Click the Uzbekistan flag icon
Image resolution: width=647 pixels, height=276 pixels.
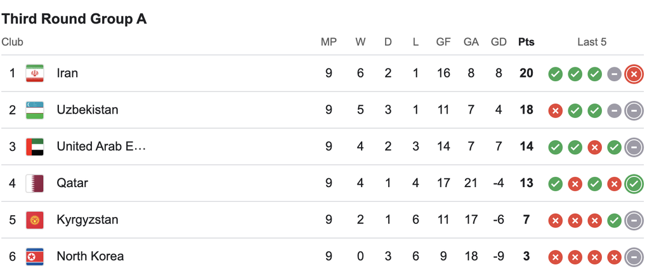point(35,110)
